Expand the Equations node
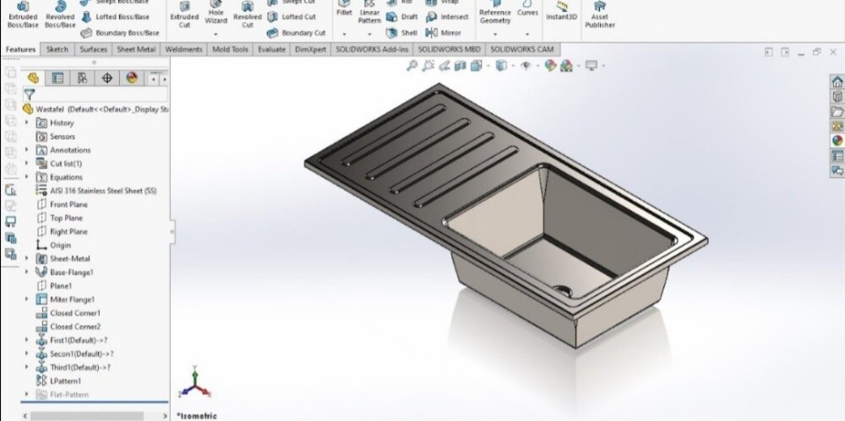The image size is (845, 421). 26,176
